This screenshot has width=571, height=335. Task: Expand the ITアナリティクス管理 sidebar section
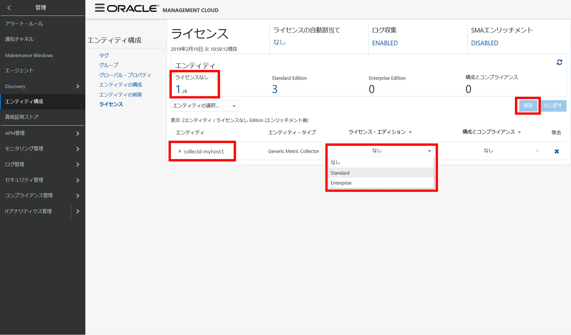(x=78, y=211)
